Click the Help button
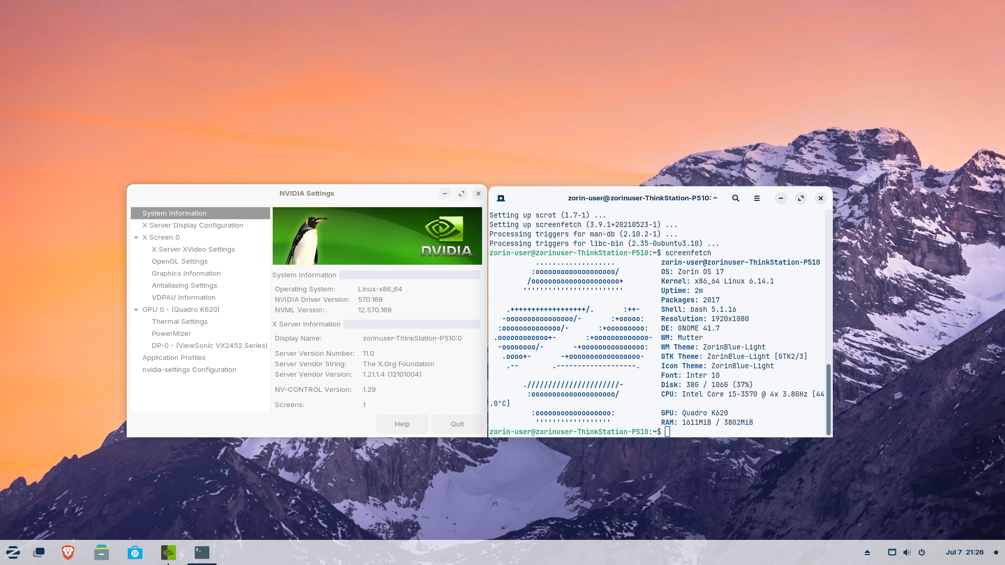This screenshot has width=1005, height=565. pyautogui.click(x=402, y=424)
